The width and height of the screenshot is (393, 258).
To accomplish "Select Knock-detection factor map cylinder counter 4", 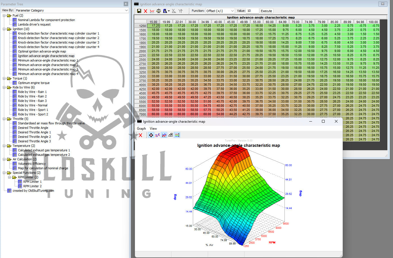I will tap(58, 47).
